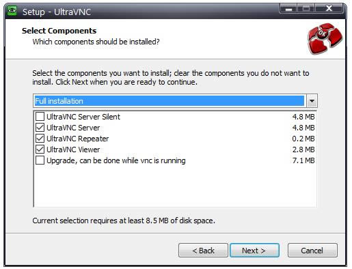The height and width of the screenshot is (269, 352).
Task: Check the Upgrade while vnc running option
Action: point(40,160)
